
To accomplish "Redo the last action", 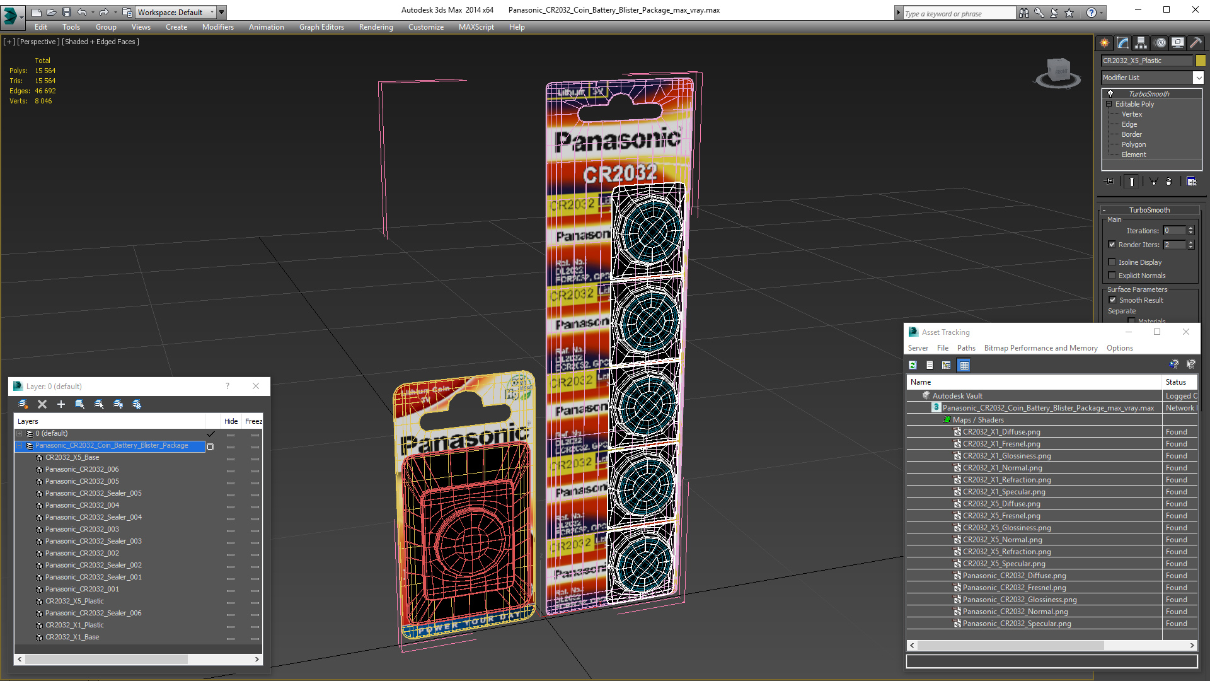I will [x=103, y=12].
